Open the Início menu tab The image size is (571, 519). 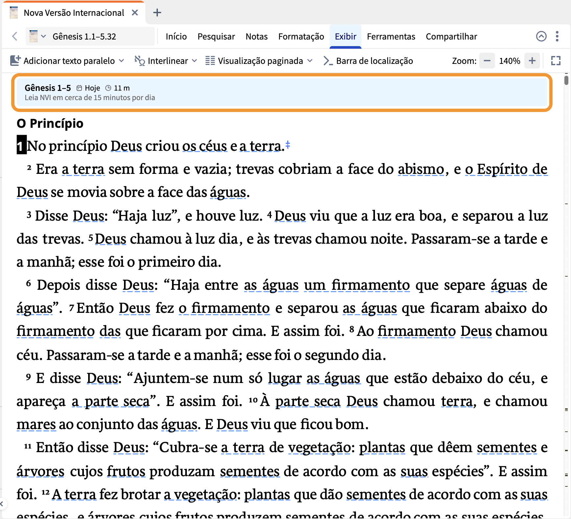point(176,36)
